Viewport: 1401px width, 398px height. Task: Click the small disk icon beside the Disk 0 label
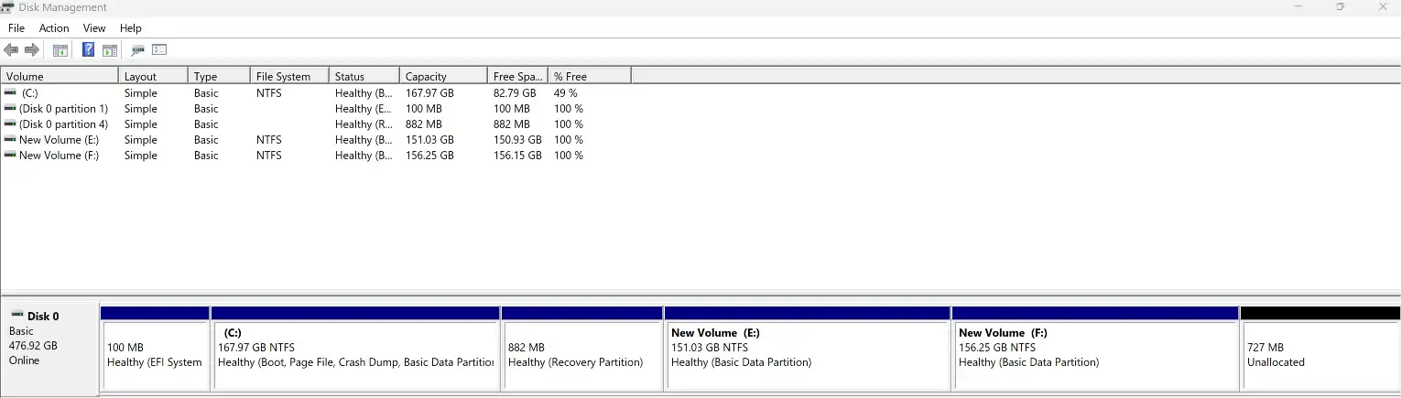(16, 315)
